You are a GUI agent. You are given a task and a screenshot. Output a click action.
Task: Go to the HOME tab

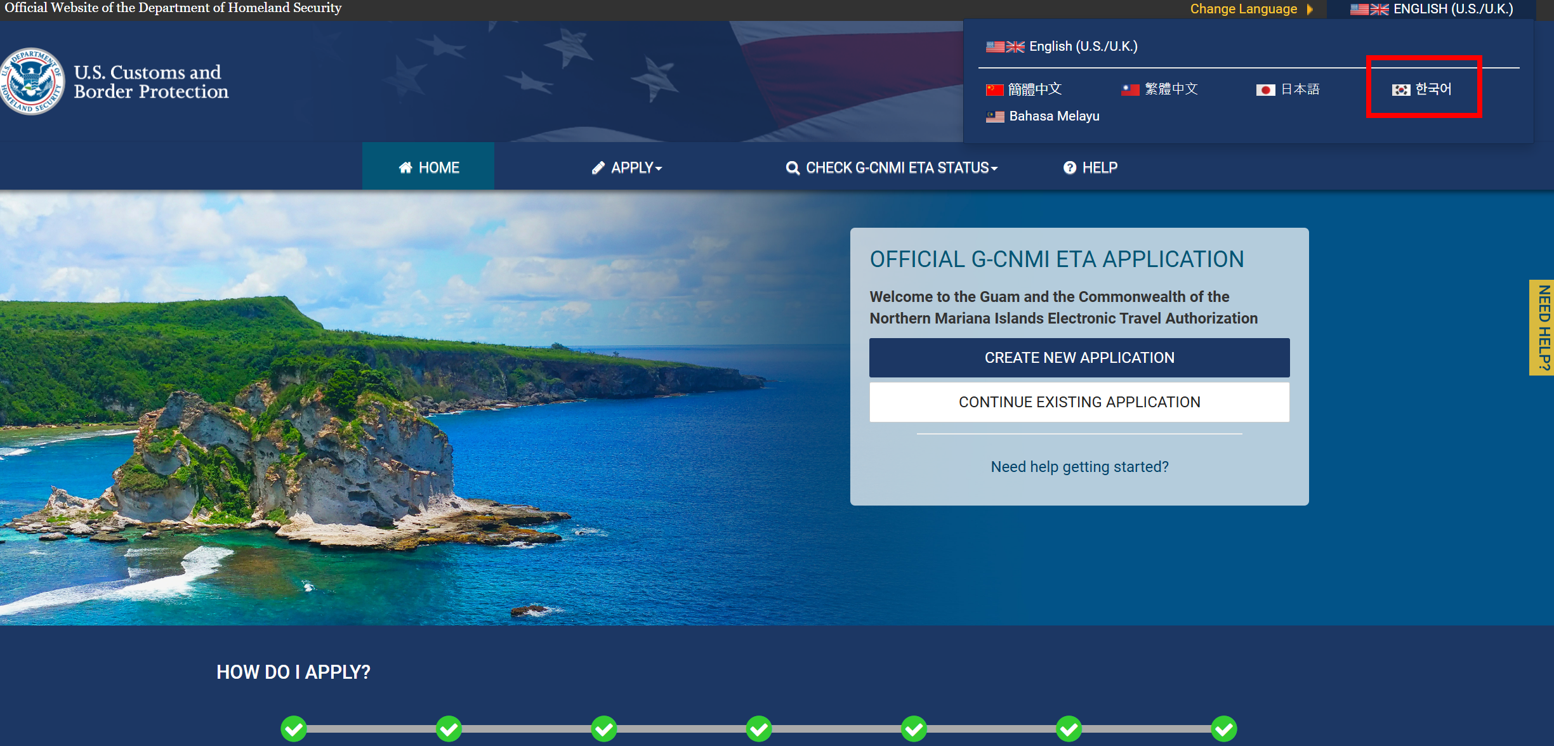click(429, 167)
